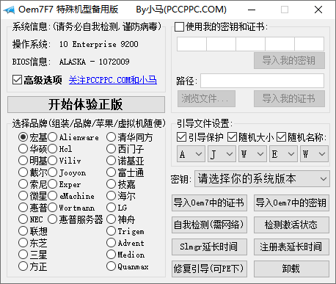Open the boot letter dropdown showing J

pos(222,154)
